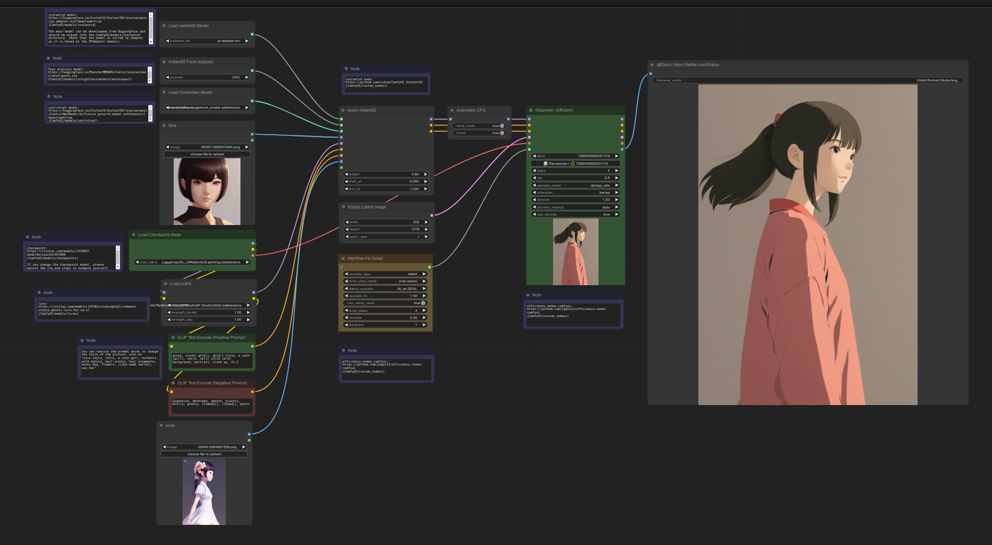Click the green output port of Load InstantID Model
This screenshot has height=545, width=992.
(252, 34)
